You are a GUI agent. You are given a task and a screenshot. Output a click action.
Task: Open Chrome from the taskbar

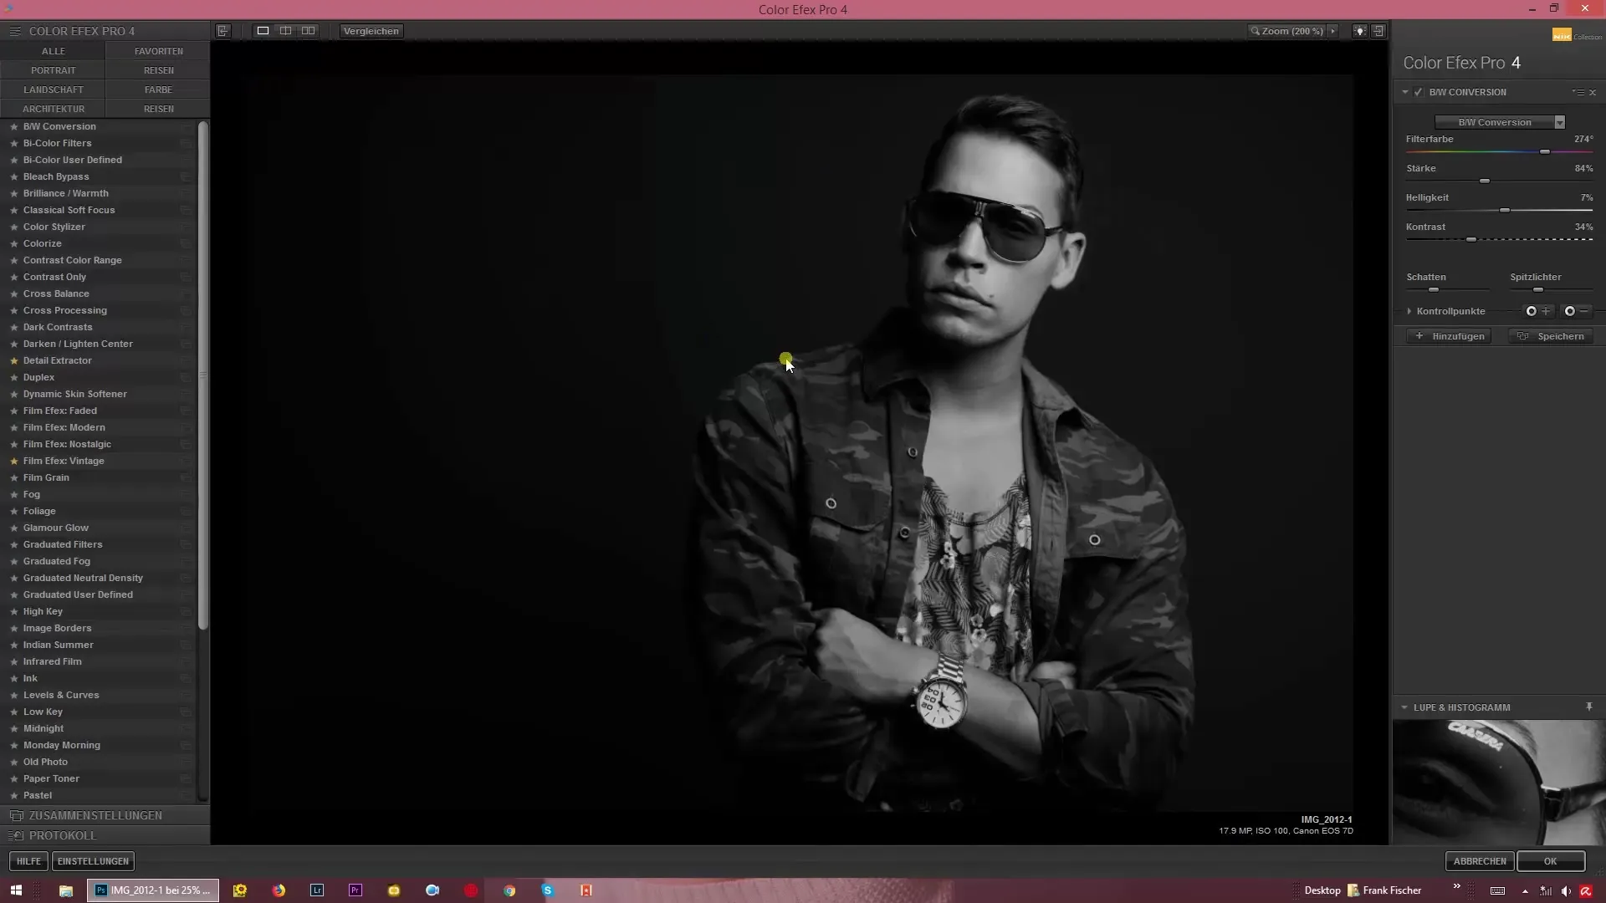pos(509,890)
